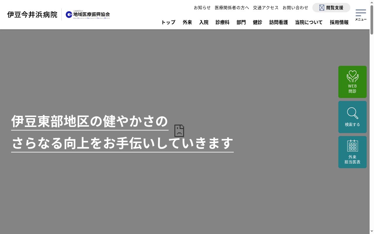Select 診療科 in the navigation bar
374x234 pixels.
coord(223,22)
